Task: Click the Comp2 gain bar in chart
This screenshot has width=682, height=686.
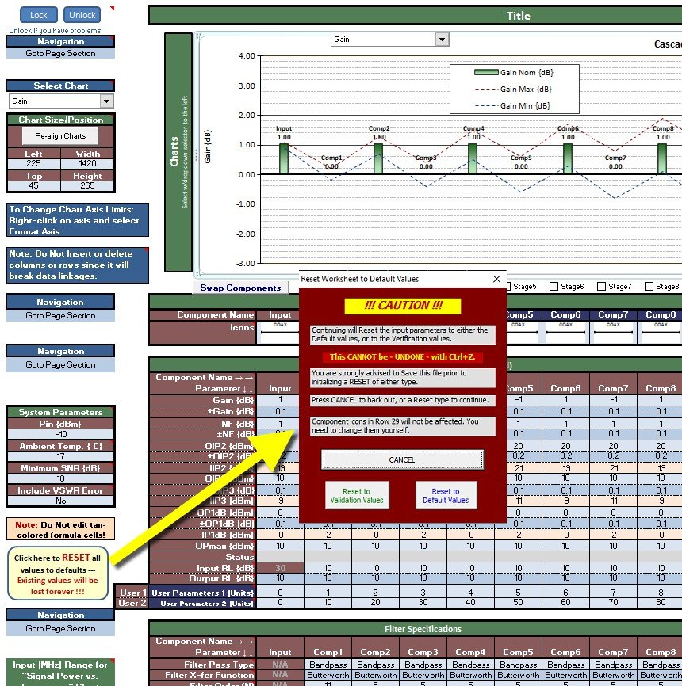Action: tap(378, 158)
